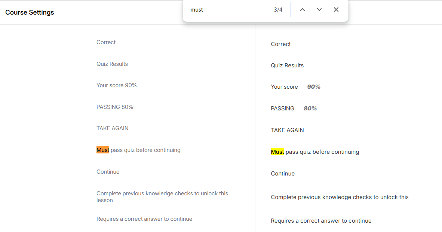Jump to the next search match

click(x=319, y=10)
